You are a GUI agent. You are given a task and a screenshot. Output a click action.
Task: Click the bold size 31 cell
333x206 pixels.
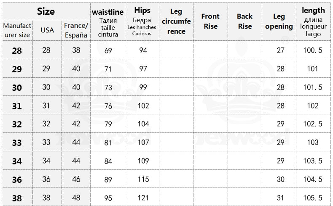(x=17, y=106)
